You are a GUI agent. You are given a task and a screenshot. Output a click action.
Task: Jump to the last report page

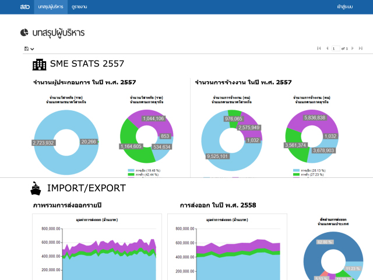coord(362,48)
